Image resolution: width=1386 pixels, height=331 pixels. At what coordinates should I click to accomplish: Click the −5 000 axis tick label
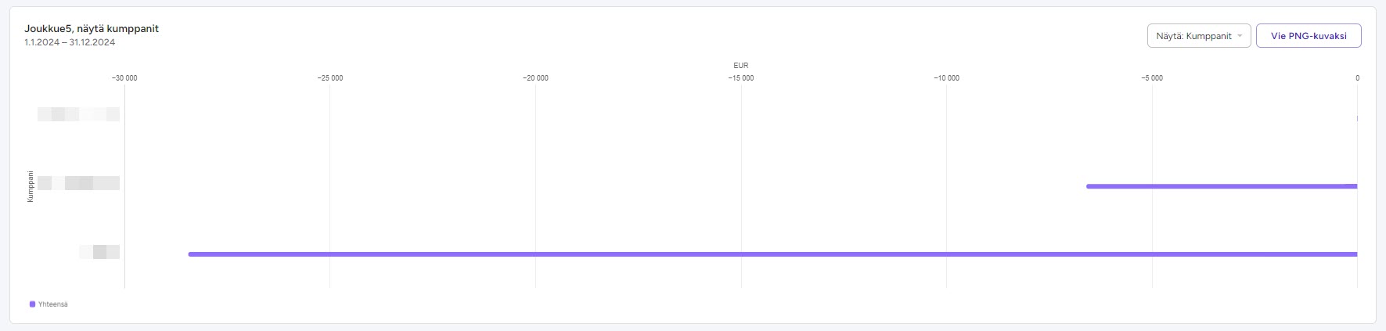click(1152, 78)
